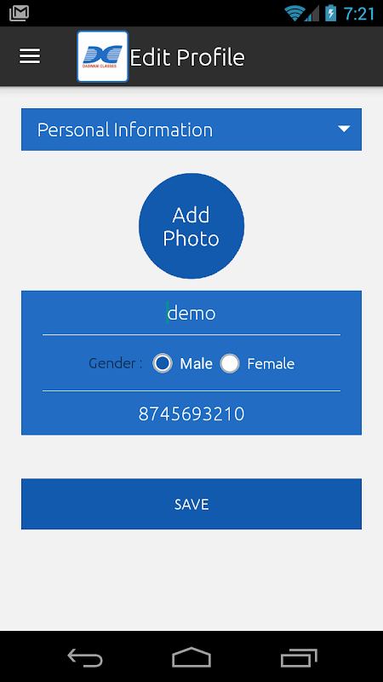Open the hamburger navigation menu
The image size is (383, 682).
(30, 56)
